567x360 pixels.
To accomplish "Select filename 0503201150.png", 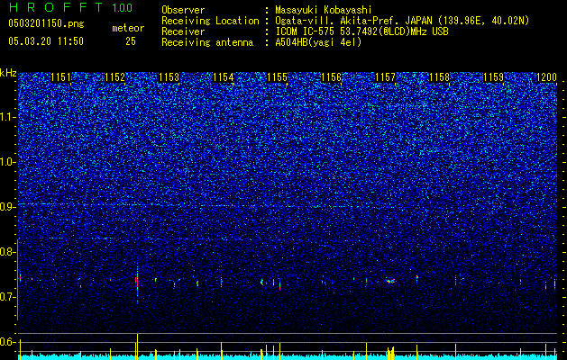I will coord(46,23).
